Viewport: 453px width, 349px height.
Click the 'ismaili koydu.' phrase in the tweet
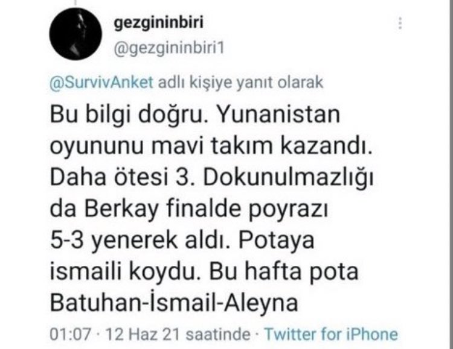126,272
